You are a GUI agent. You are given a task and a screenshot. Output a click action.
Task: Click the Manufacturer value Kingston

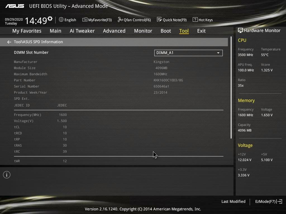(x=161, y=62)
